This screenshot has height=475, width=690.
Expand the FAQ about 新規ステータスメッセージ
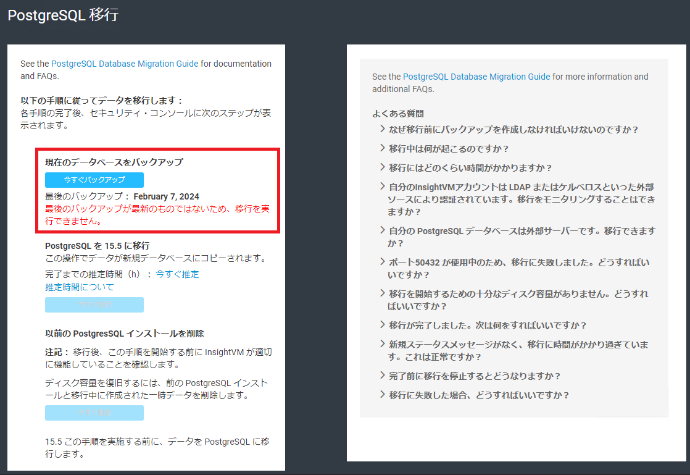coord(514,350)
